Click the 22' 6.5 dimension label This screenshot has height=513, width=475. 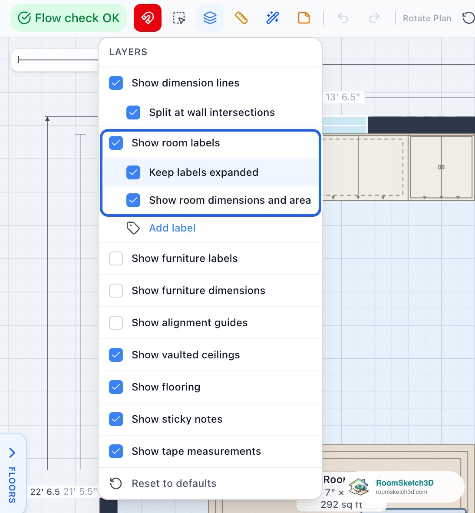point(45,492)
